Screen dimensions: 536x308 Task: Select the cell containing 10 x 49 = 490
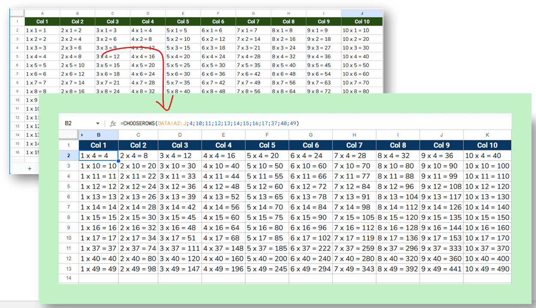click(487, 269)
